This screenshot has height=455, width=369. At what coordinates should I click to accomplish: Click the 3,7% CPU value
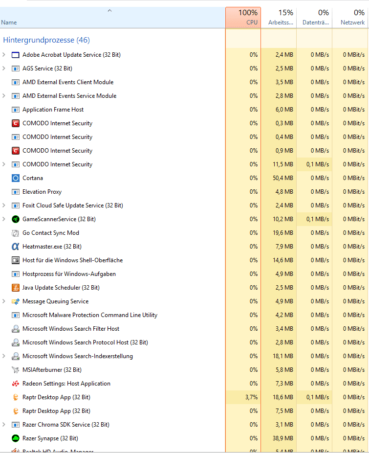tap(251, 397)
